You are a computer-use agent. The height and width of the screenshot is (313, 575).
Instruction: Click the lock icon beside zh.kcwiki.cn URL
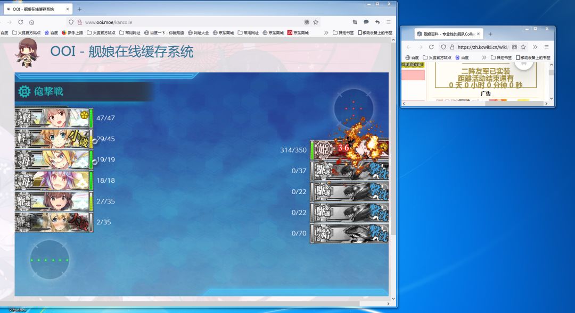452,47
